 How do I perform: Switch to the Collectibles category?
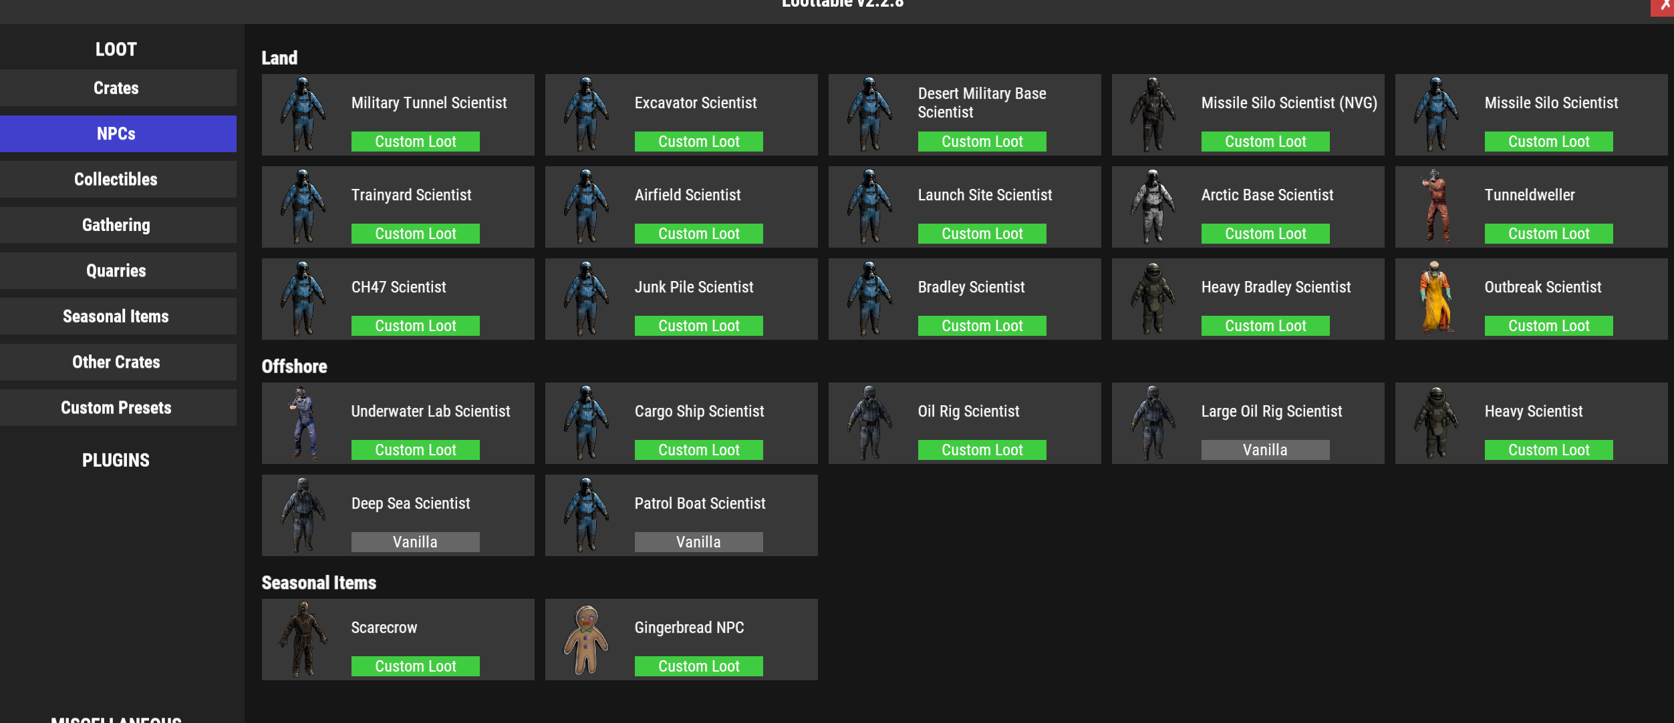tap(117, 180)
